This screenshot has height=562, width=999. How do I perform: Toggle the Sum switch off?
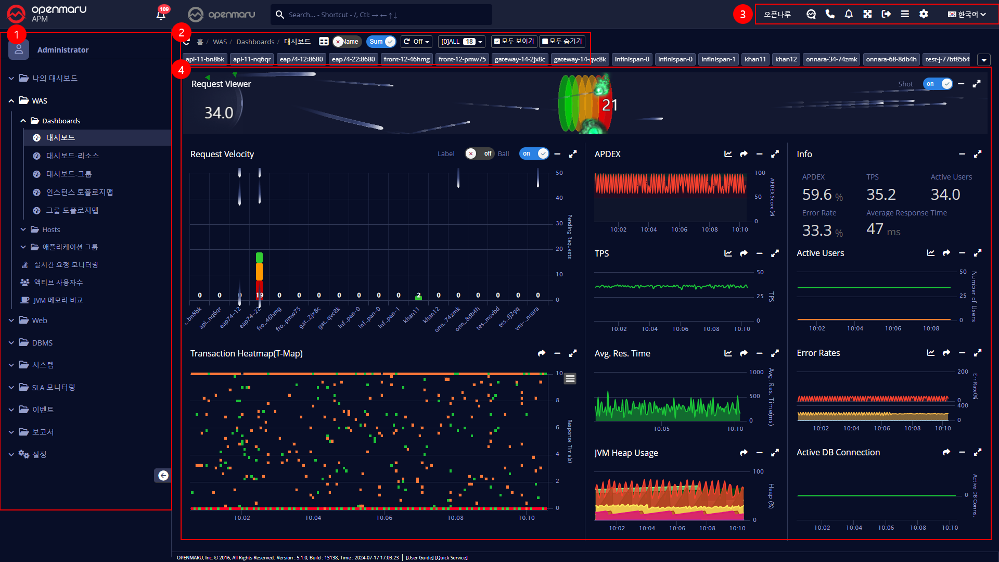381,42
